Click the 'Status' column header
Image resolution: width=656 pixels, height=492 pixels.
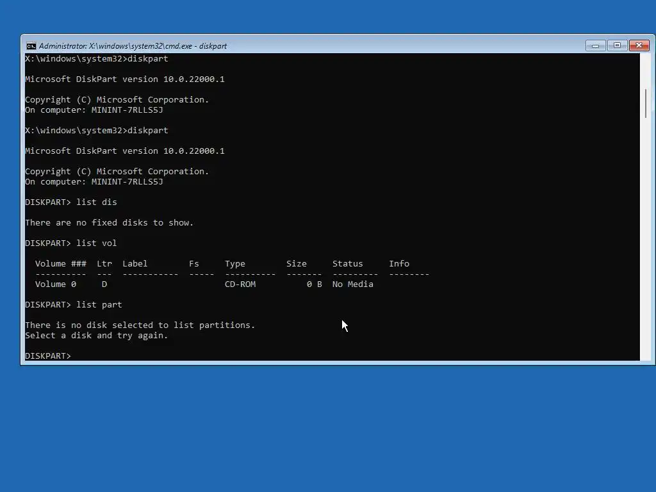pyautogui.click(x=347, y=263)
